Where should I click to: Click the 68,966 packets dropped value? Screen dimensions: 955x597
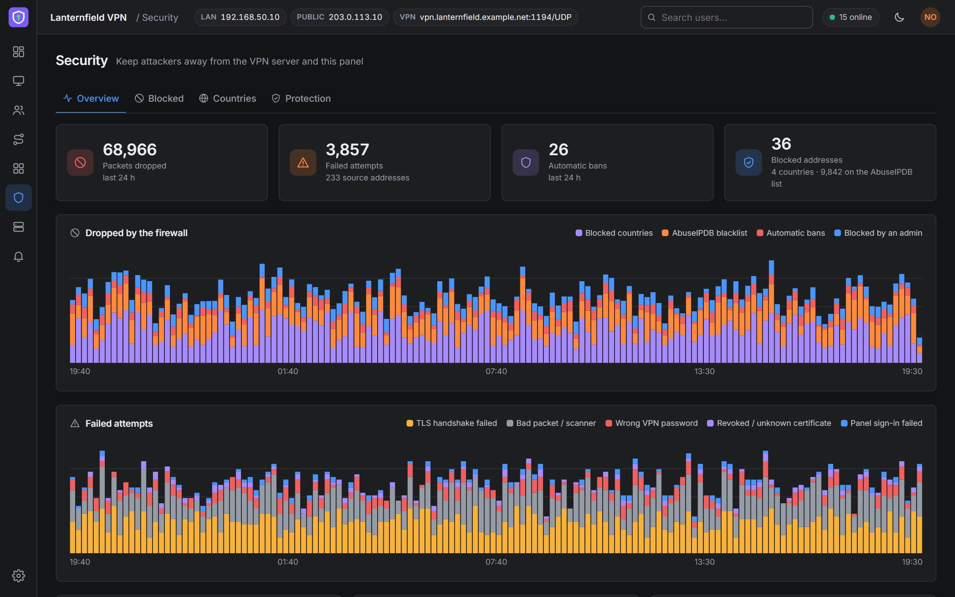130,149
